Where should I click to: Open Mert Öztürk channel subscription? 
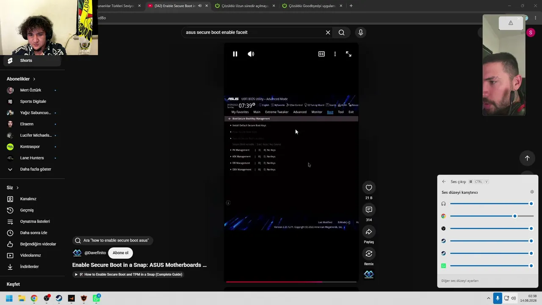point(33,90)
